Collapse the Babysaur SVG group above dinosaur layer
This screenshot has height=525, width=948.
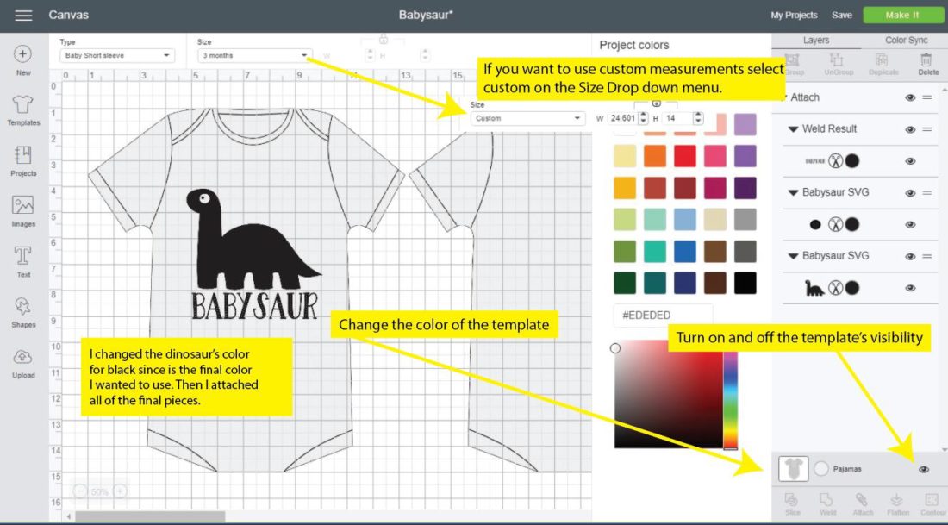(793, 256)
